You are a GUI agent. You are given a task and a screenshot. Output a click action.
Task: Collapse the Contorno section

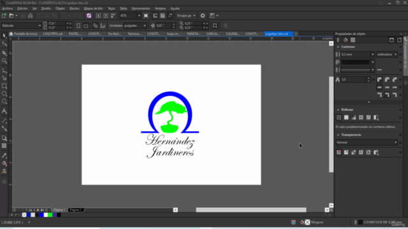click(x=338, y=47)
